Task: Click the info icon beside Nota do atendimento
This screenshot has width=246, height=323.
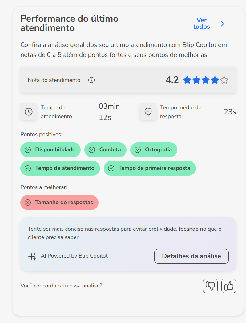Action: click(x=91, y=80)
